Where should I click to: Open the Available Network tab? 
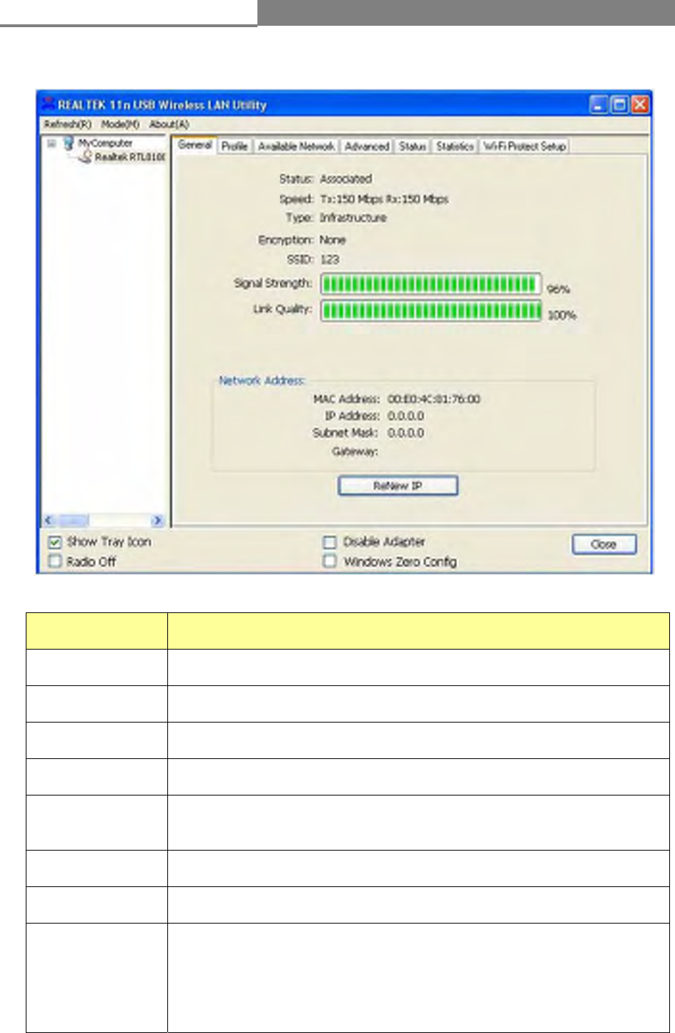pyautogui.click(x=296, y=146)
